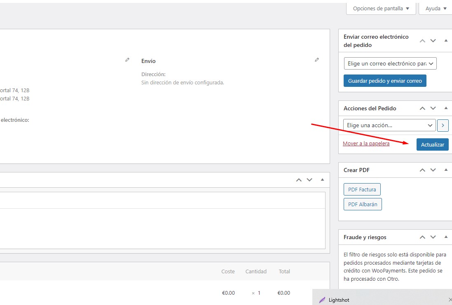Screen dimensions: 452x305
Task: Click the Actualizar button
Action: [432, 144]
